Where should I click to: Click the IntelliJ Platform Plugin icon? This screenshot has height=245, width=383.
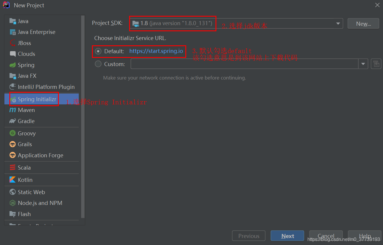(x=13, y=87)
